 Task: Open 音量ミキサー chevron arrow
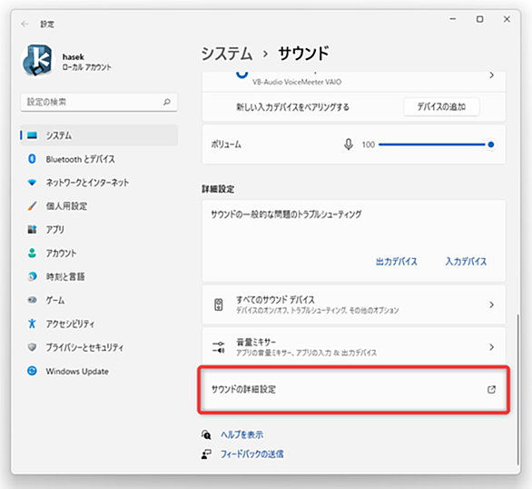pyautogui.click(x=491, y=347)
